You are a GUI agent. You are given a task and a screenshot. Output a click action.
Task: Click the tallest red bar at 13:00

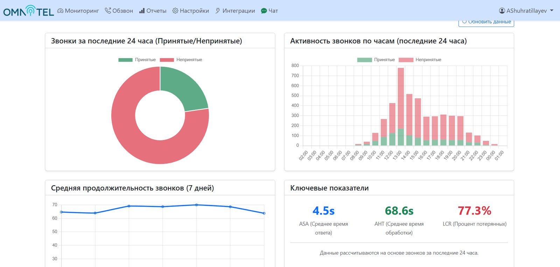click(x=401, y=98)
